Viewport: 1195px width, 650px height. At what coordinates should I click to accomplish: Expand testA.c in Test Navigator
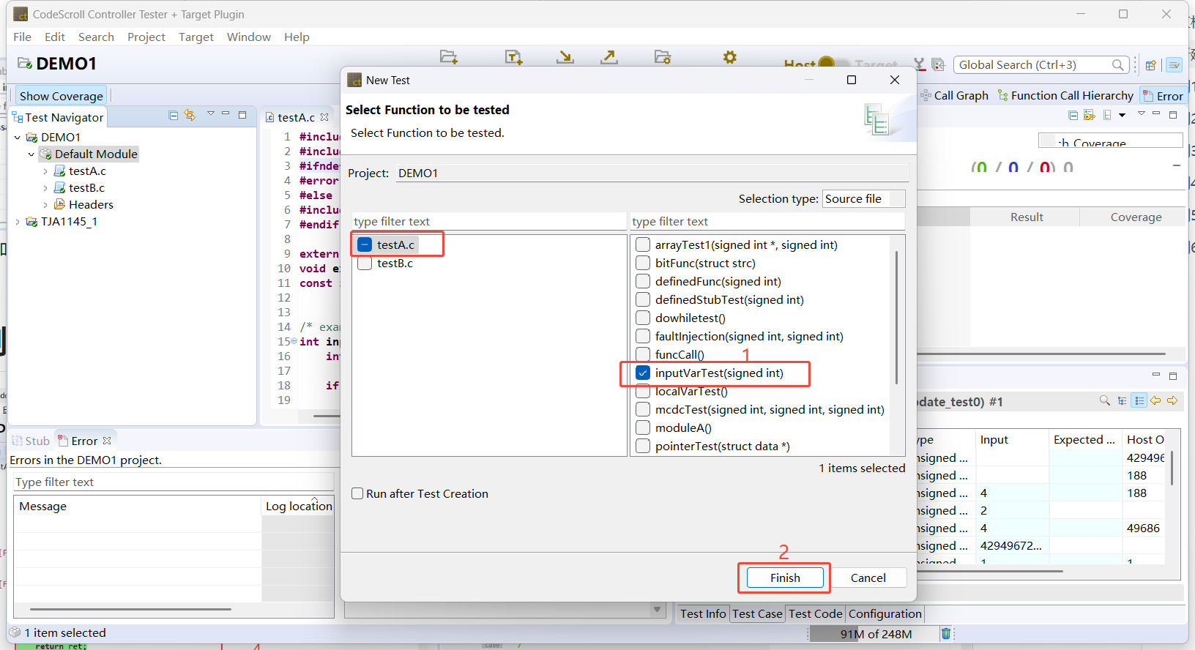click(x=45, y=171)
